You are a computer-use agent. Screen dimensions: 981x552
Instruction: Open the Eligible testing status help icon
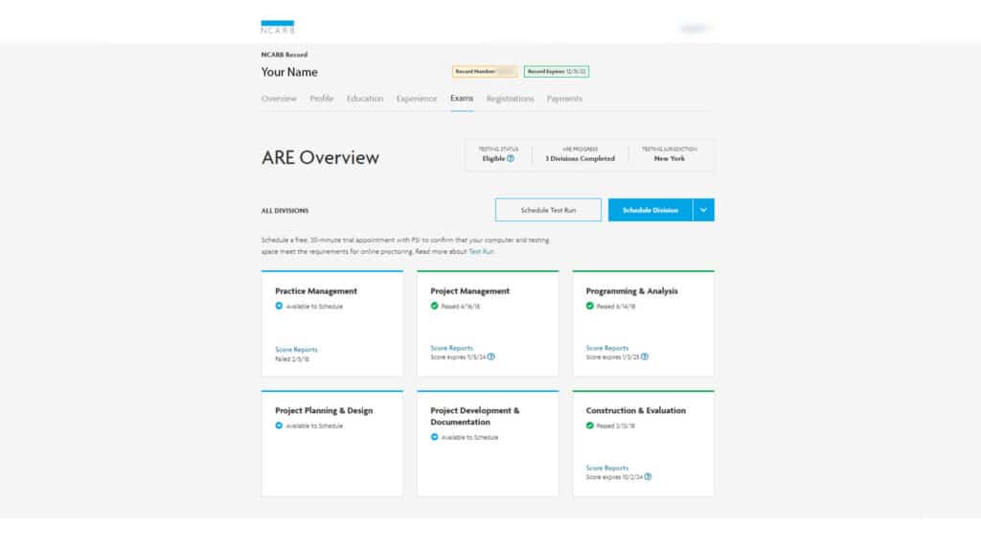click(x=511, y=158)
